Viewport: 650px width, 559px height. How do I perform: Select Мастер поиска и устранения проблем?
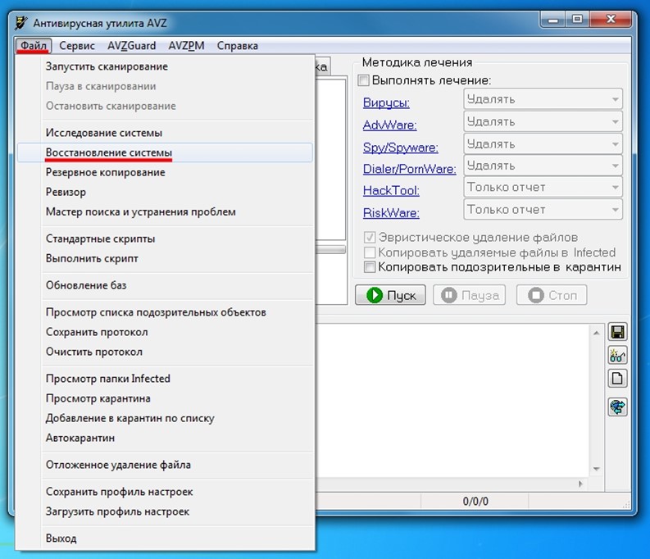(x=165, y=211)
